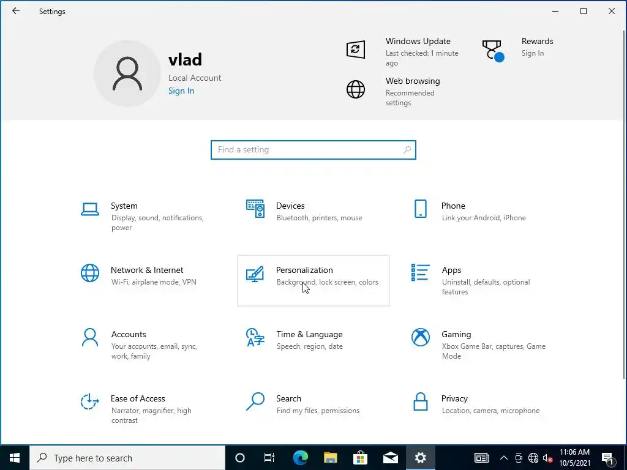The width and height of the screenshot is (627, 470).
Task: Open the Personalization paintbrush icon
Action: 255,274
